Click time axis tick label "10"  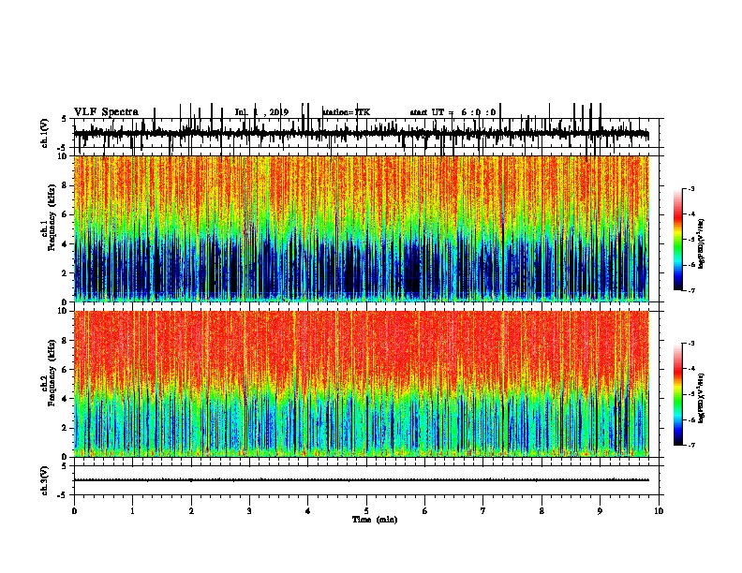(x=659, y=511)
